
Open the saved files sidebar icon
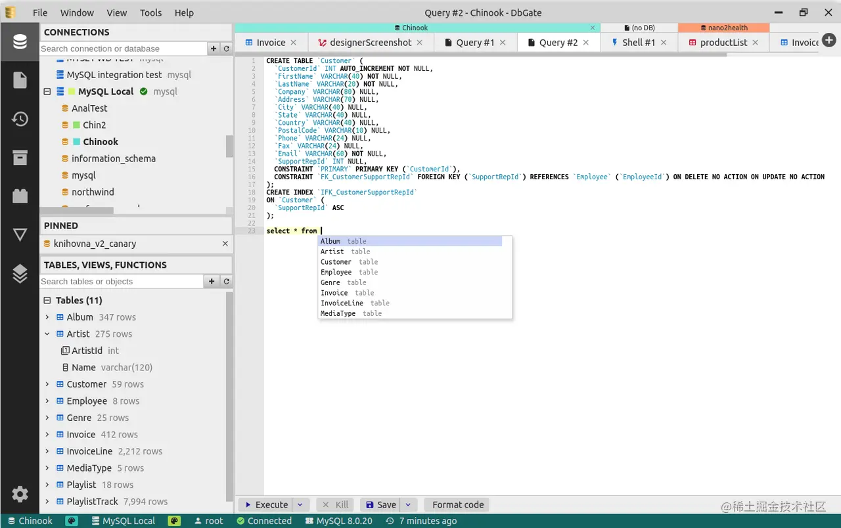20,80
